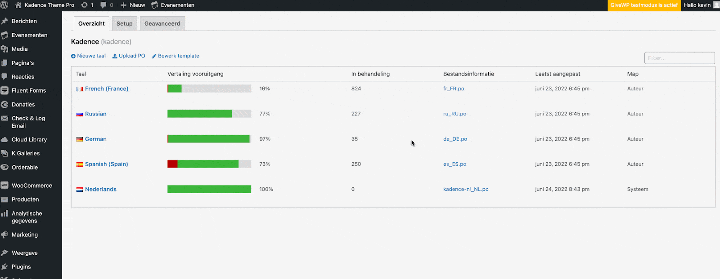The height and width of the screenshot is (279, 720).
Task: Open the ru_RU.po file link
Action: coord(454,114)
